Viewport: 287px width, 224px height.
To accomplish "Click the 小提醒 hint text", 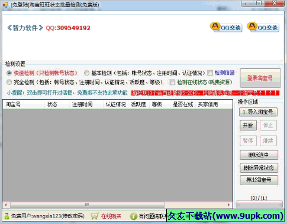I will tap(67, 93).
